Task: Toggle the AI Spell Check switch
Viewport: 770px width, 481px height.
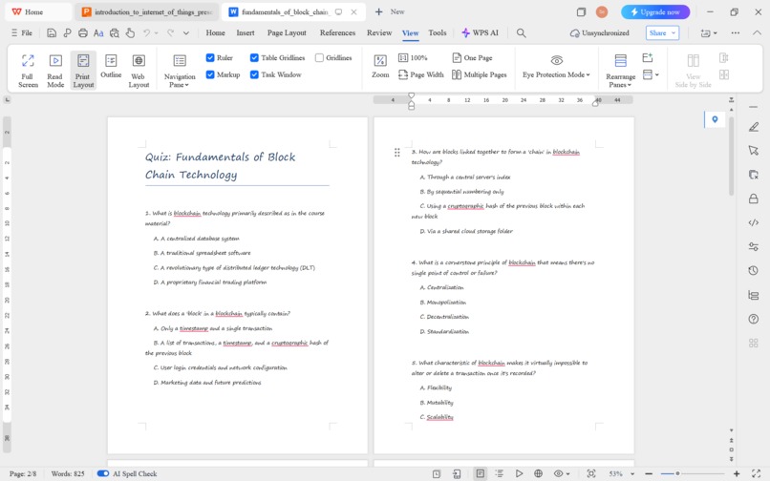Action: point(102,473)
